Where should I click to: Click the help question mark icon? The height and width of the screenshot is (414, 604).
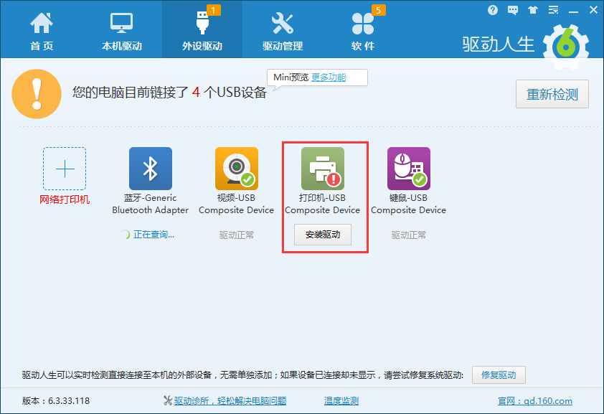(493, 10)
